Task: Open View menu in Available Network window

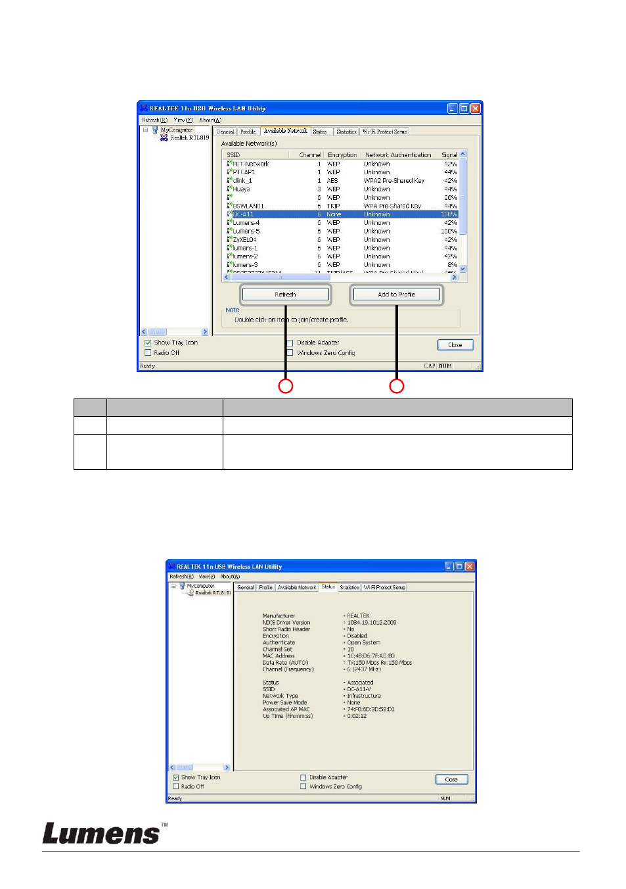Action: [183, 120]
